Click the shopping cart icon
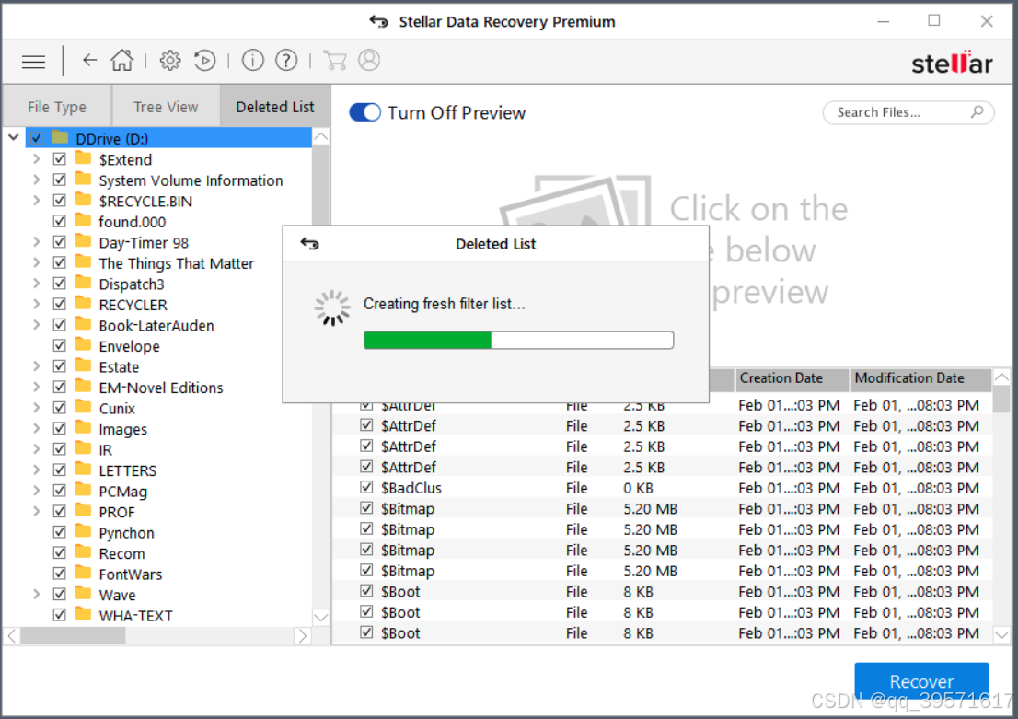Image resolution: width=1018 pixels, height=719 pixels. 334,61
